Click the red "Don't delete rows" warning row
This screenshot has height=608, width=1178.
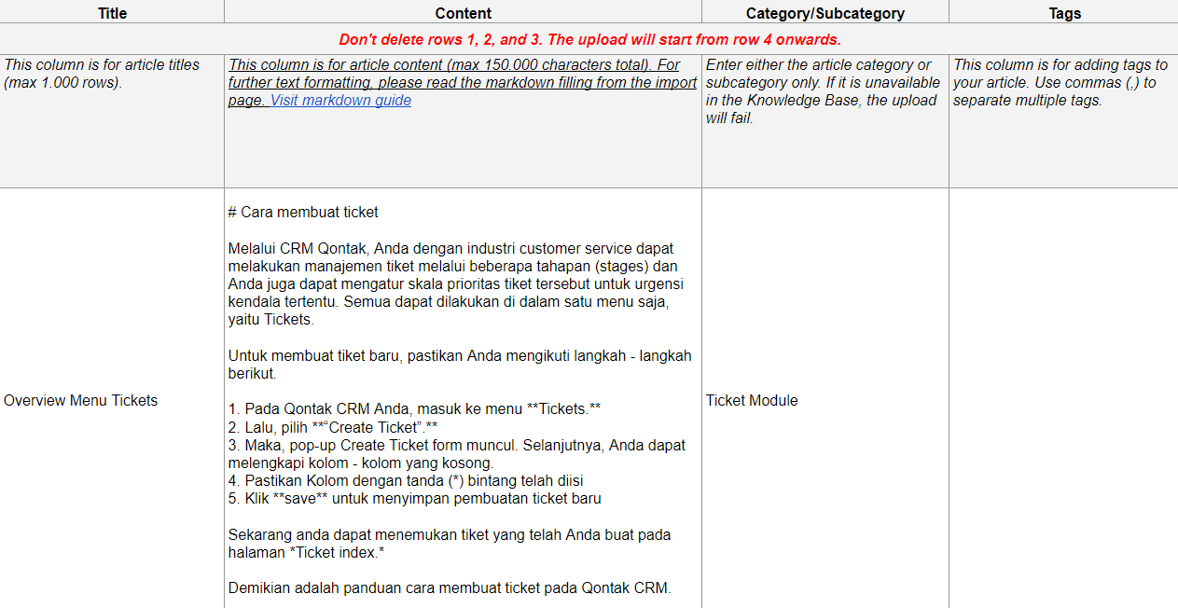pyautogui.click(x=589, y=39)
